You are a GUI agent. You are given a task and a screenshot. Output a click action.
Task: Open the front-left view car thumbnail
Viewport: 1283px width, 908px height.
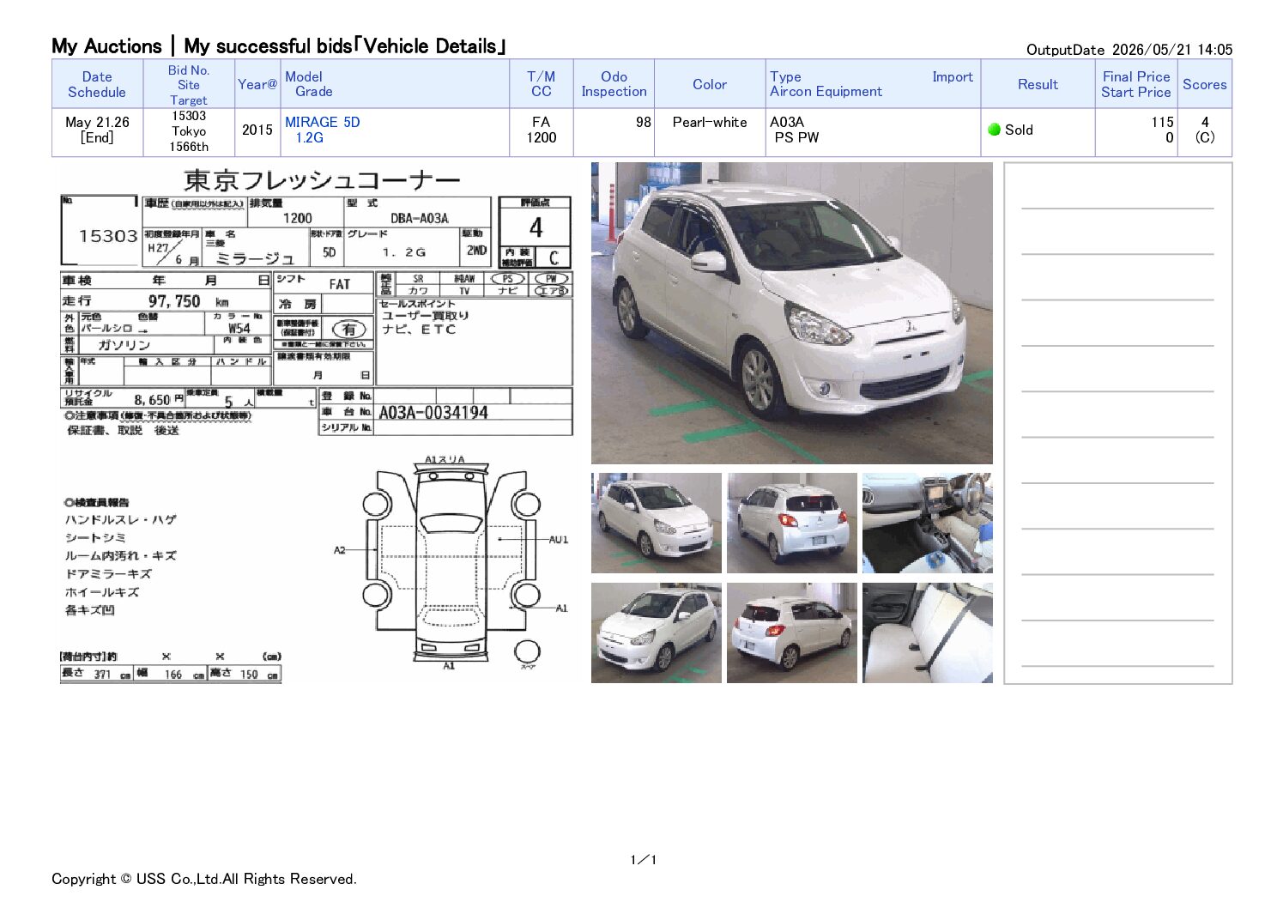click(x=656, y=523)
